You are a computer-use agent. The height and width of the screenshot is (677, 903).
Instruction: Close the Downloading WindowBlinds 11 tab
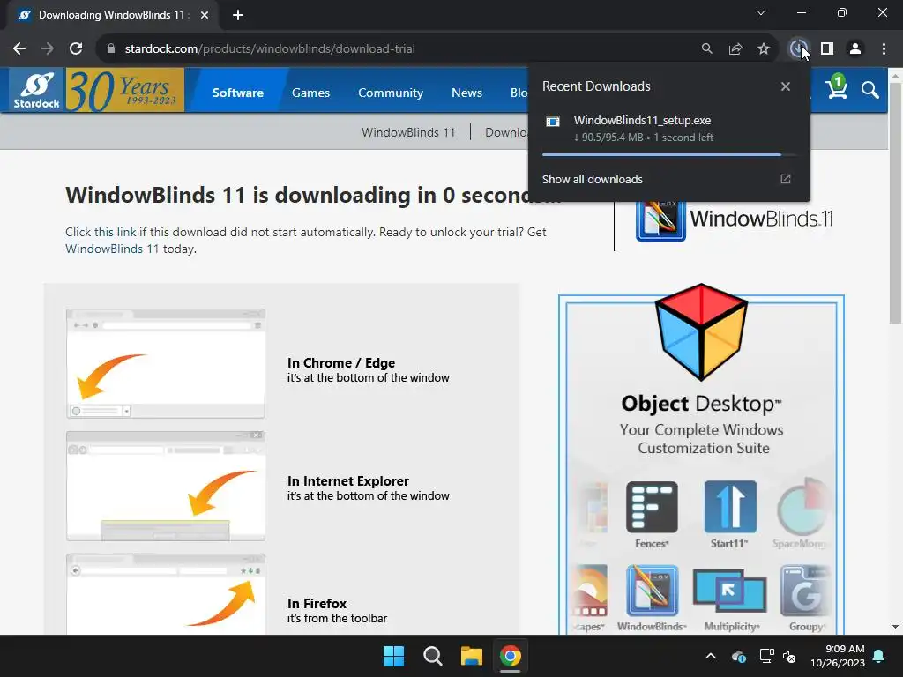pyautogui.click(x=205, y=15)
